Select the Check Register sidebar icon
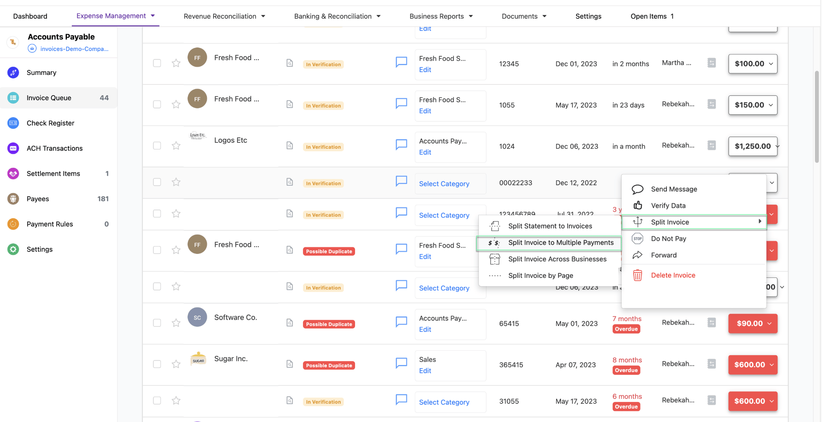The width and height of the screenshot is (822, 422). (x=13, y=123)
